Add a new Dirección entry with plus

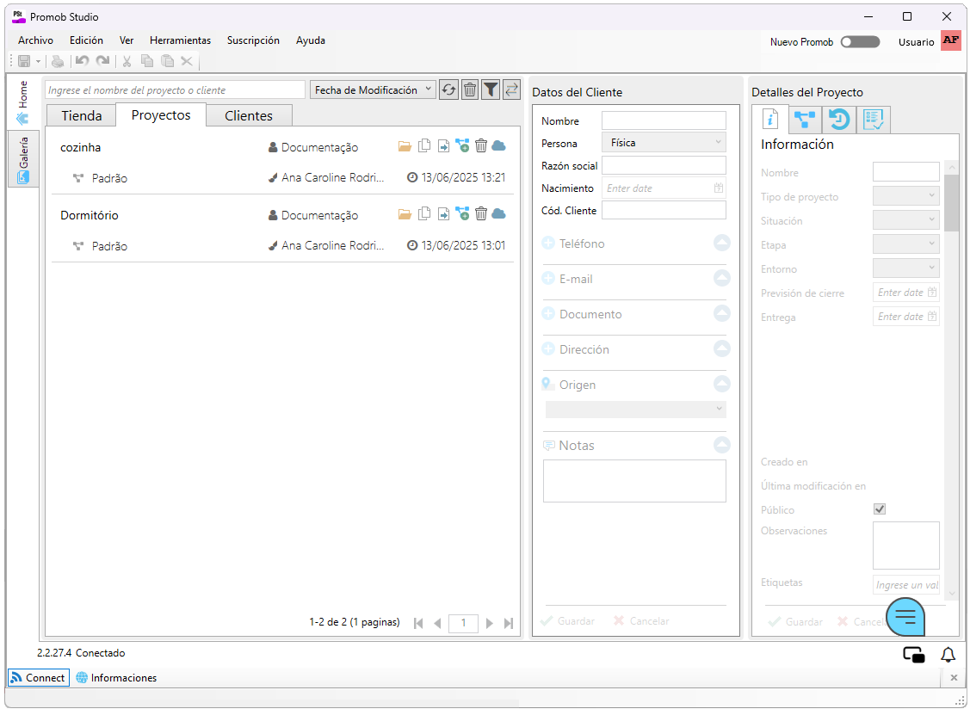(548, 349)
